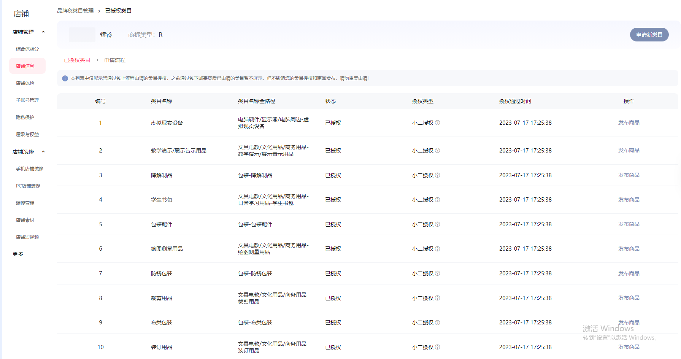Screen dimensions: 681x359
Task: Click help icon beside 小二授权 in row 1
Action: point(437,123)
